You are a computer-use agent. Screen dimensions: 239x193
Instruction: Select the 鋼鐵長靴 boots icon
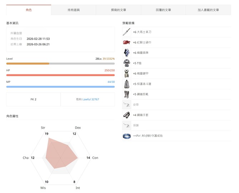[126, 94]
